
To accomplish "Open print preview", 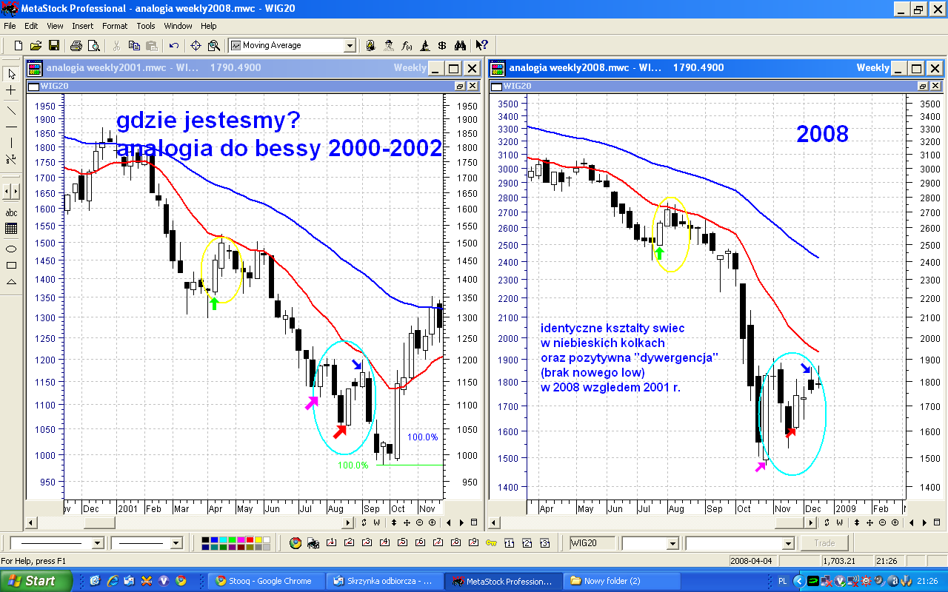I will (x=93, y=45).
